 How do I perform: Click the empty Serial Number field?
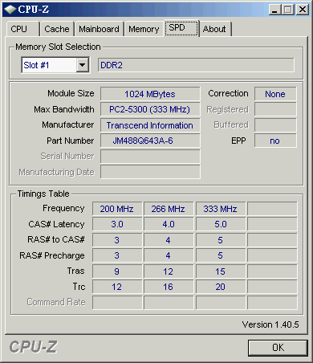150,157
